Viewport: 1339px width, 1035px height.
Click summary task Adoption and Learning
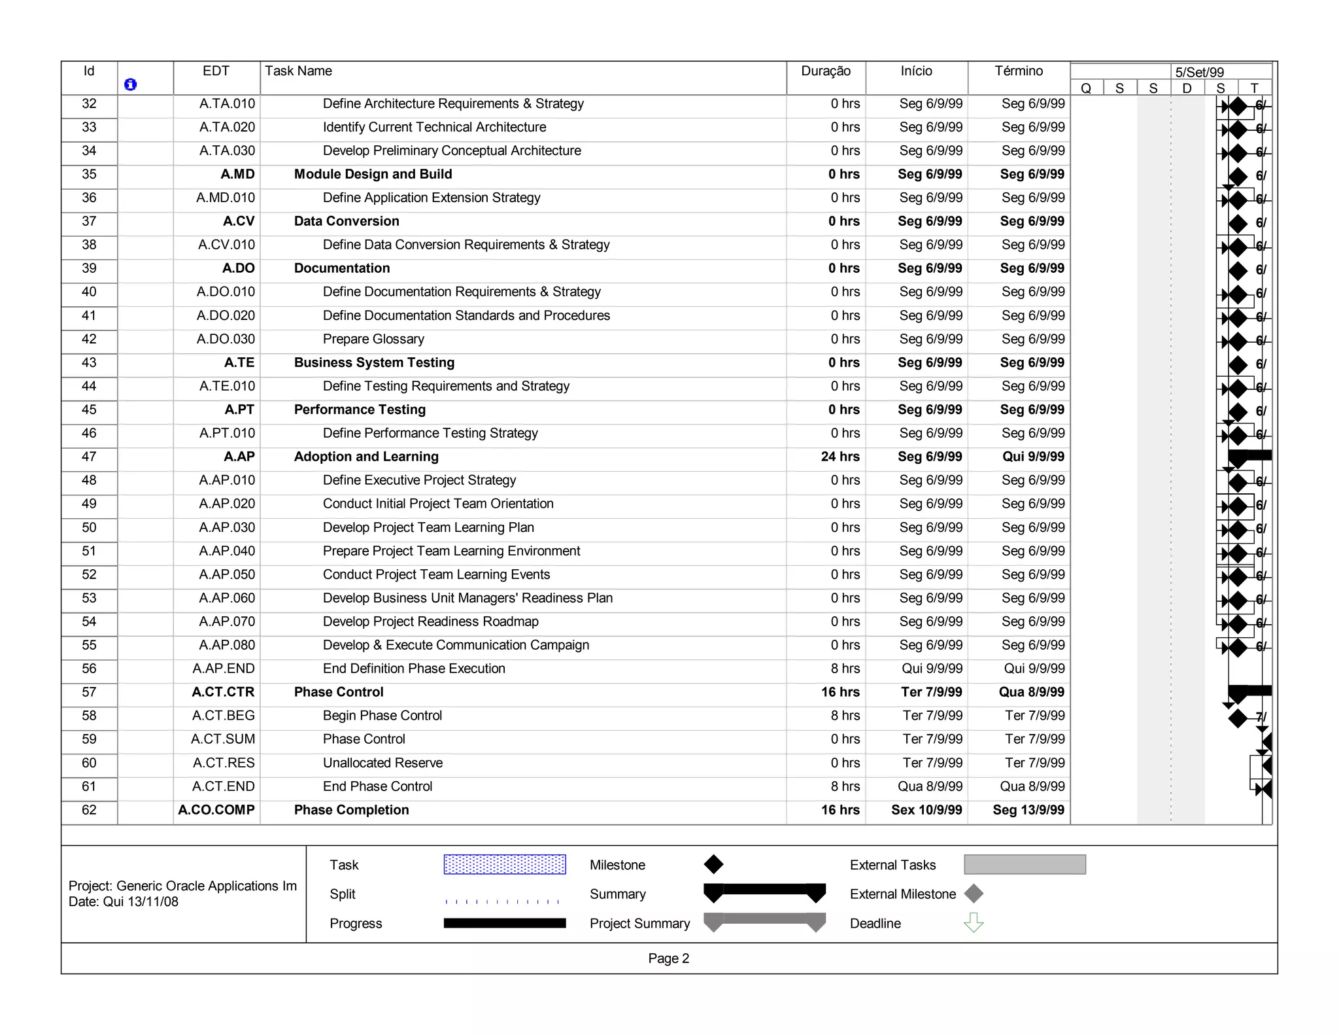tap(366, 457)
